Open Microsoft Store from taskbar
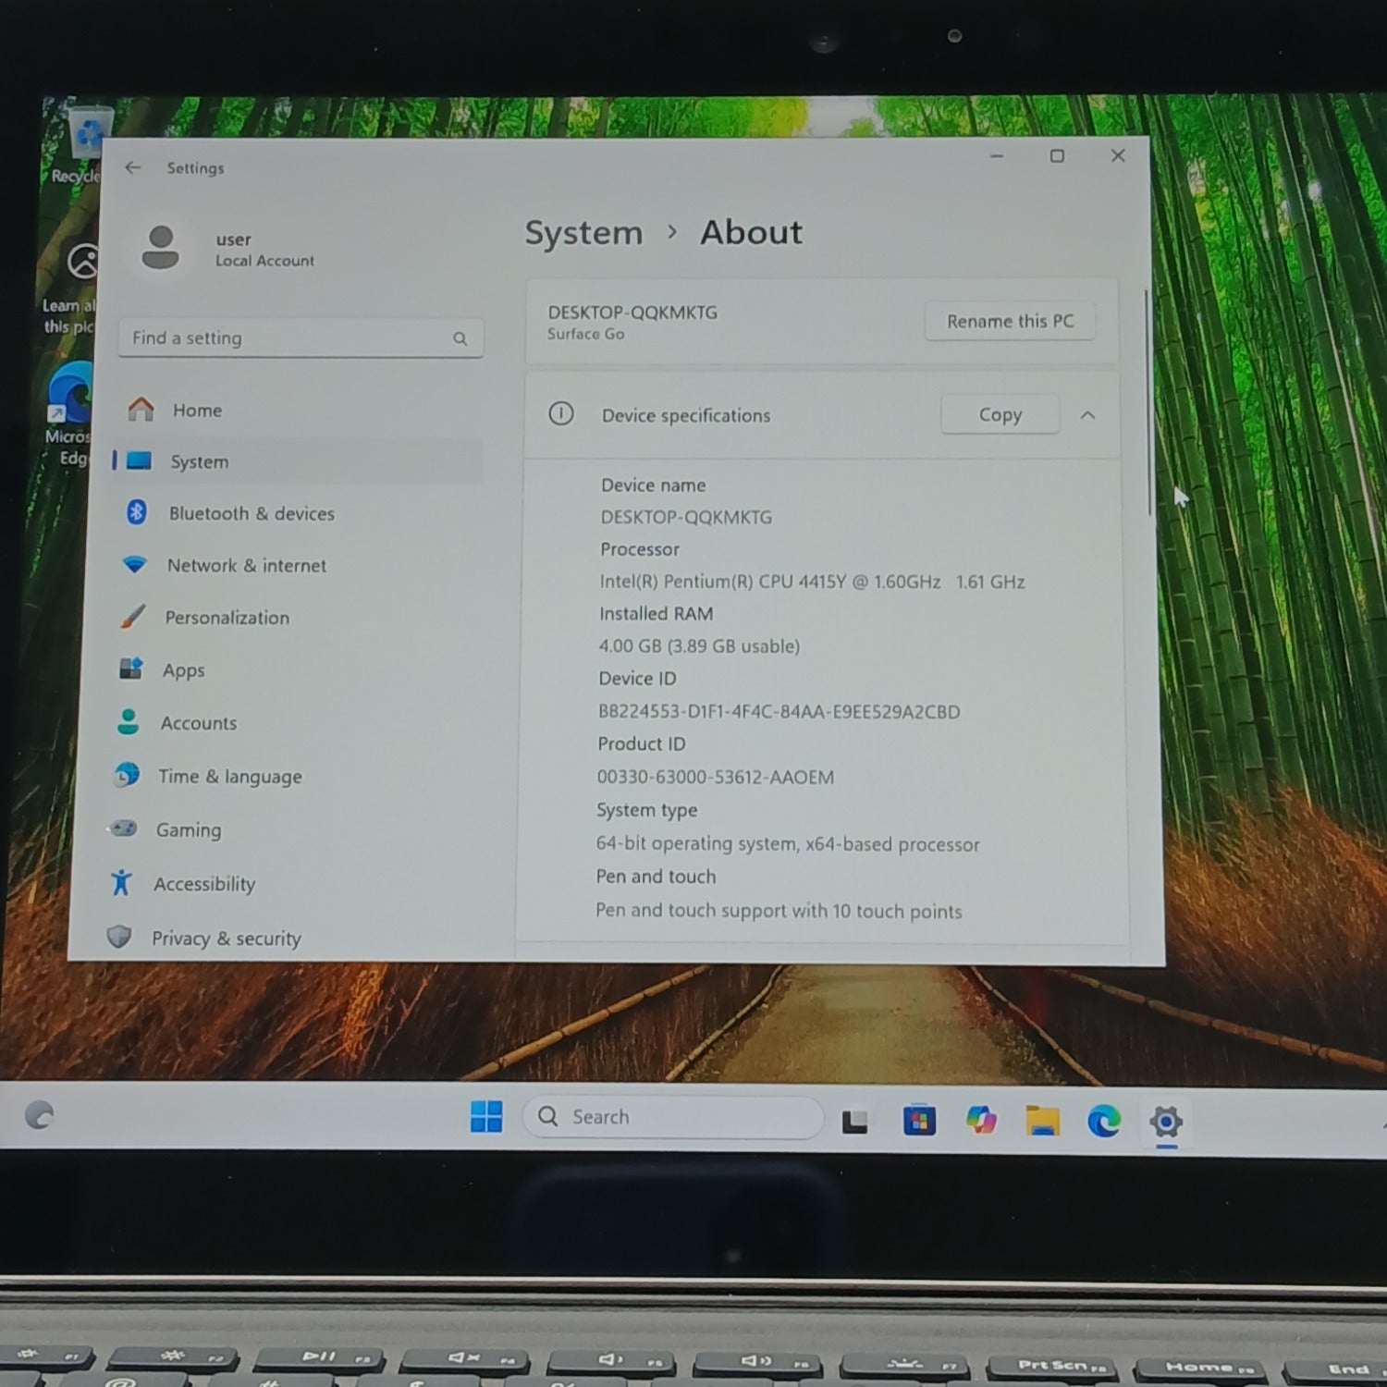Screen dimensions: 1387x1387 coord(919,1121)
